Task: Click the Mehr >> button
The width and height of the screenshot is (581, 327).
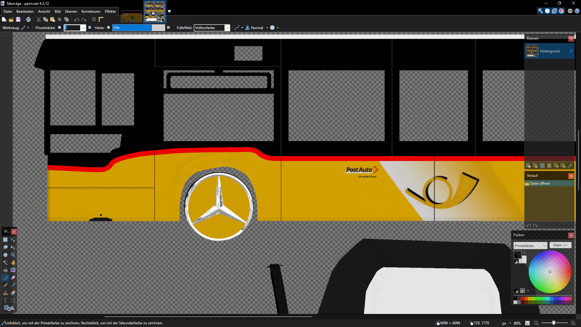Action: [x=560, y=245]
